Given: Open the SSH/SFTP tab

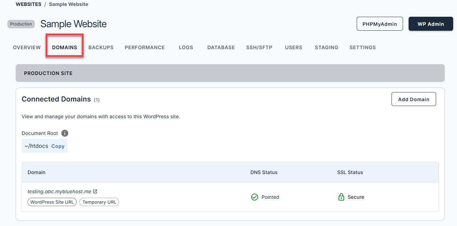Looking at the screenshot, I should [x=259, y=47].
